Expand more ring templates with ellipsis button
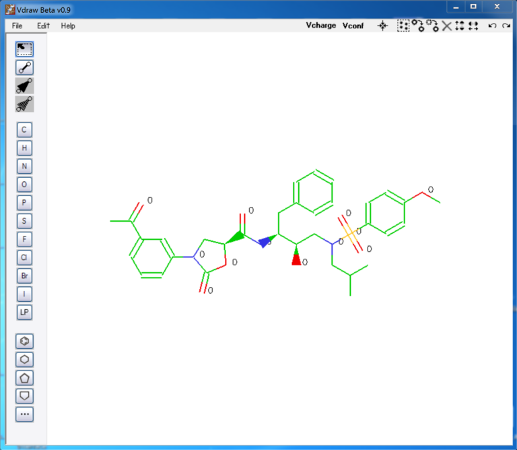517x450 pixels. pyautogui.click(x=25, y=414)
